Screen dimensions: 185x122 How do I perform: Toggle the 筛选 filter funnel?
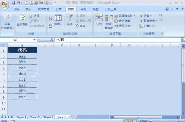coord(69,20)
